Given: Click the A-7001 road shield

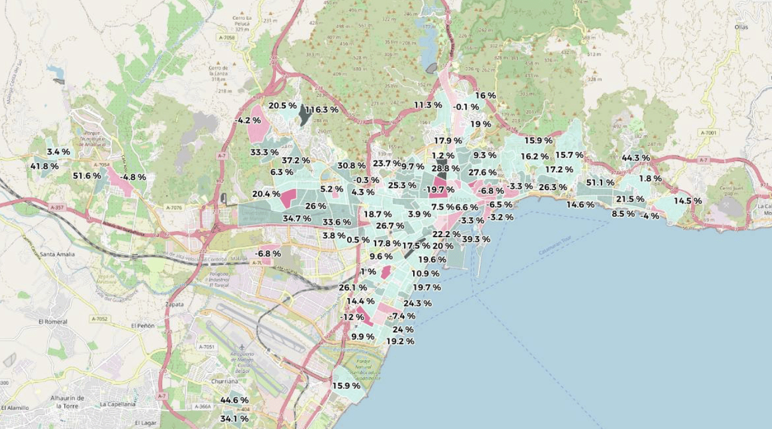Looking at the screenshot, I should click(708, 133).
